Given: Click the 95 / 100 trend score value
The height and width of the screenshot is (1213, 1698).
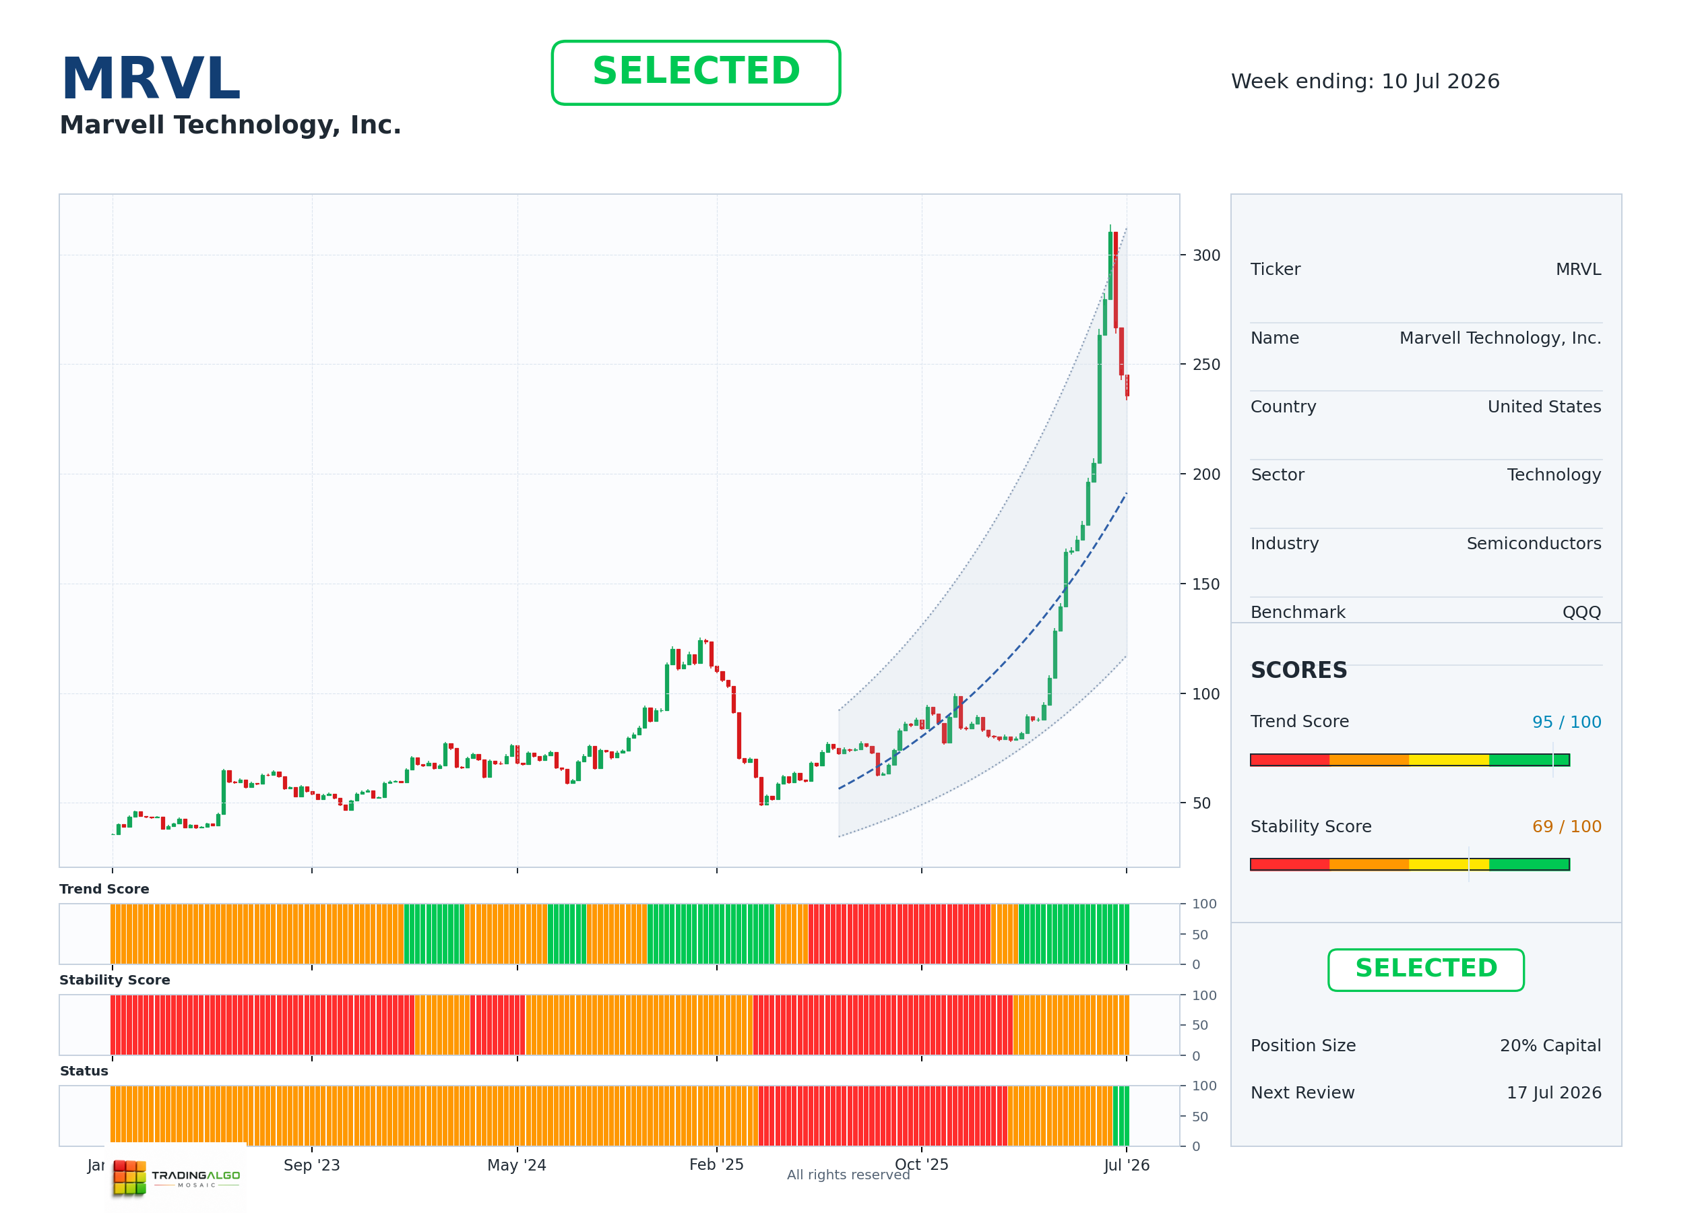Looking at the screenshot, I should [x=1567, y=722].
